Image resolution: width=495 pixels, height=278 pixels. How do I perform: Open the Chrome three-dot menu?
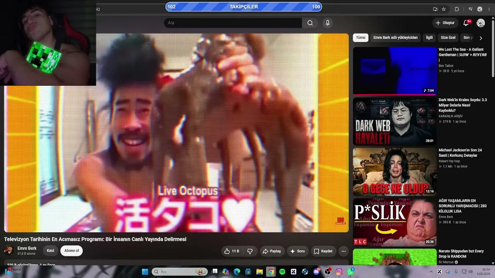pos(489,9)
